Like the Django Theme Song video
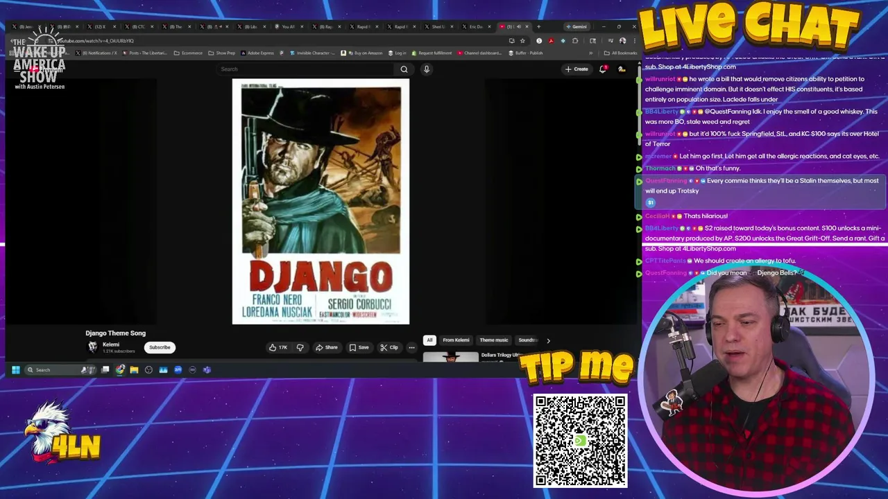Screen dimensions: 888x499 point(278,347)
